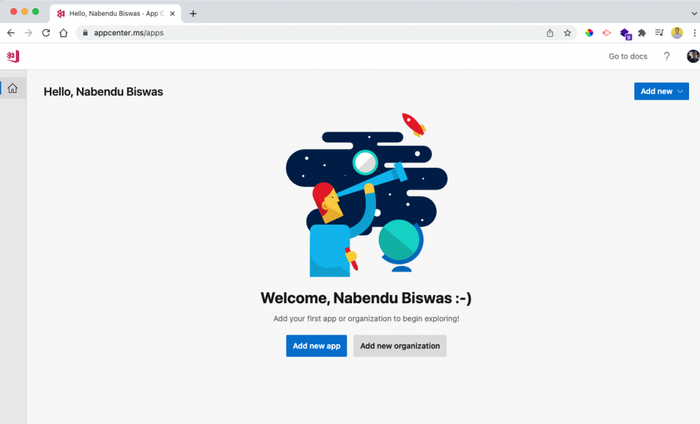
Task: Click the Welcome, Nabendu Biswas heading
Action: pos(366,298)
